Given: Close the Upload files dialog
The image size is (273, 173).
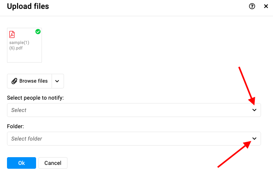Looking at the screenshot, I should coord(266,6).
